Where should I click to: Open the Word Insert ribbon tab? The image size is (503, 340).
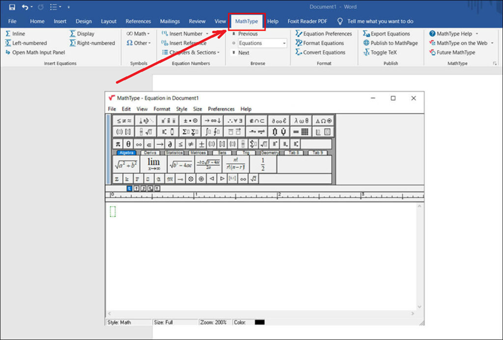(60, 21)
